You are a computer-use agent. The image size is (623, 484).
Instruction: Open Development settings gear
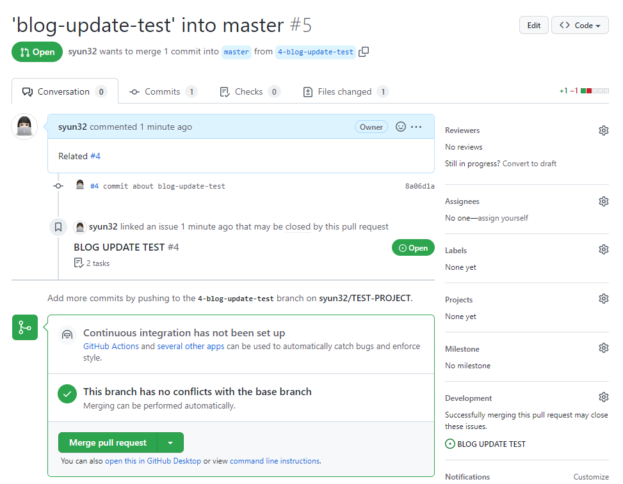[x=604, y=397]
